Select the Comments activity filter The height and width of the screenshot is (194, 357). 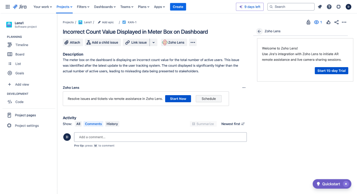click(93, 124)
